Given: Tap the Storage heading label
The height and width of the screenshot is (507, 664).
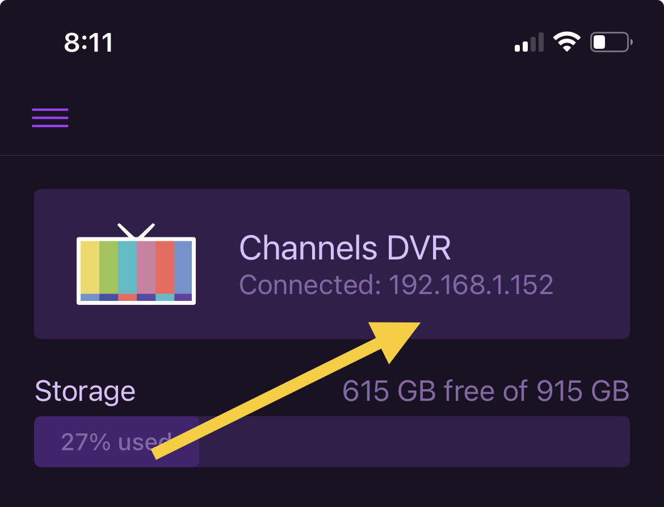Looking at the screenshot, I should (x=85, y=391).
